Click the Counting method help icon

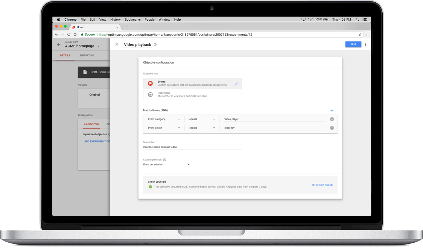(x=164, y=160)
